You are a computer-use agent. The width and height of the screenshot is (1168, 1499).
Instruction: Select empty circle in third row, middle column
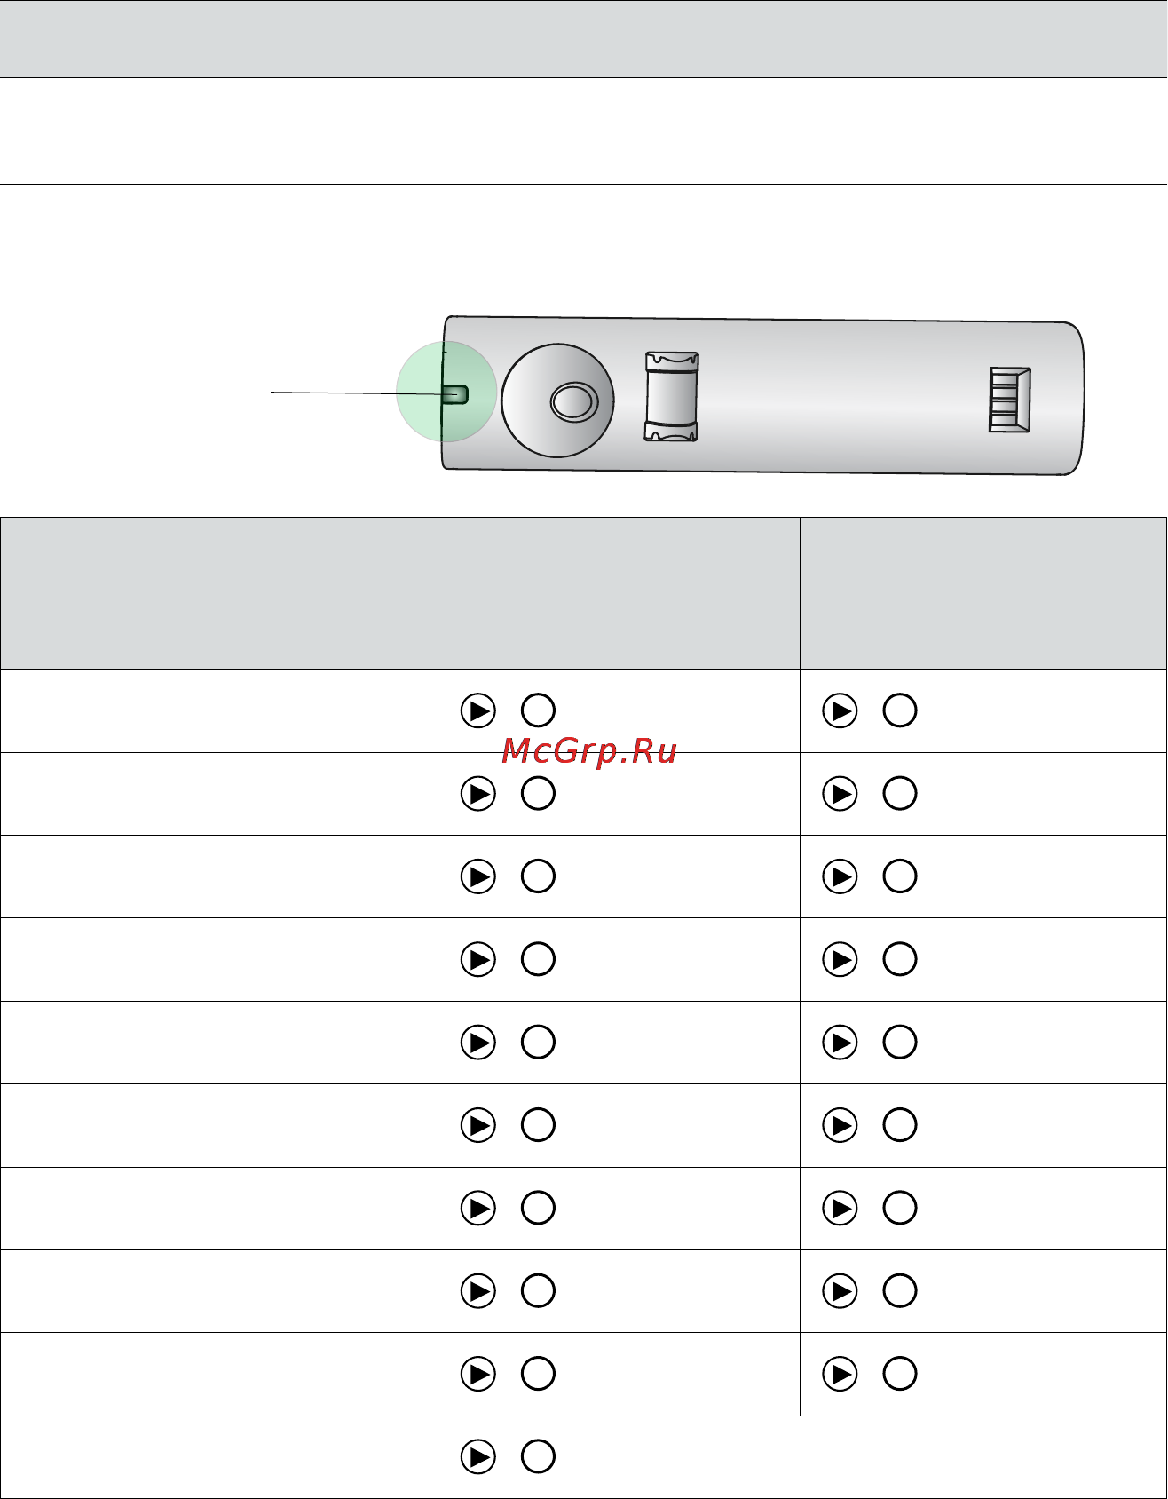point(538,876)
